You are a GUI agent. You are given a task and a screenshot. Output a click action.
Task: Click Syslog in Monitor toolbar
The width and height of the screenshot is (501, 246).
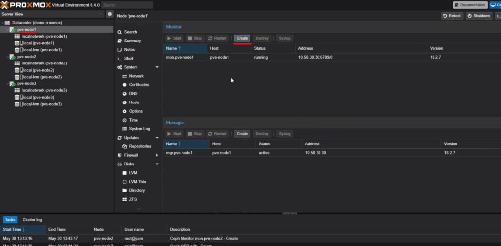(x=285, y=38)
